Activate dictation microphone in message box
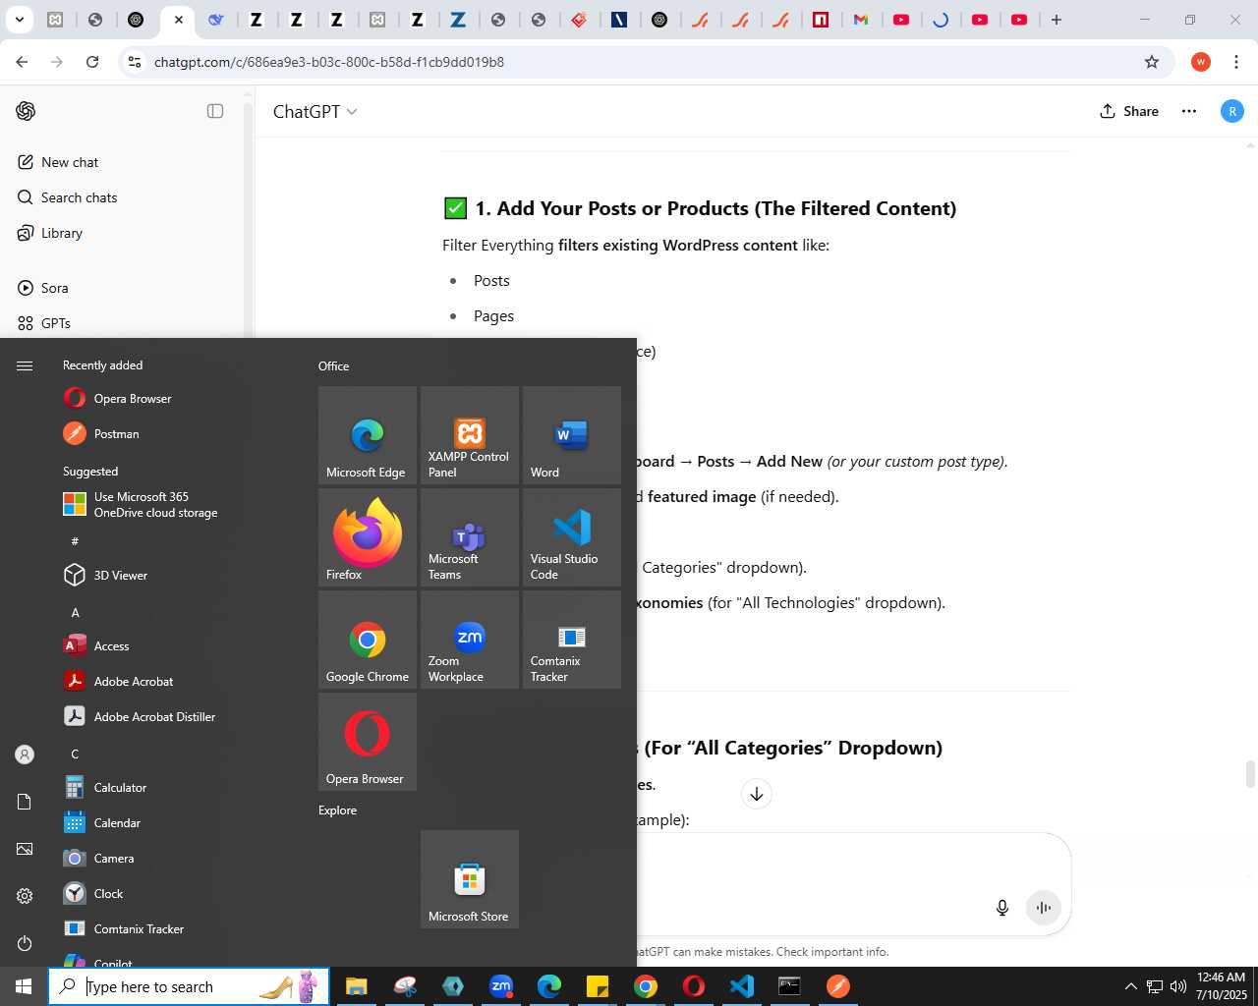 pyautogui.click(x=1002, y=908)
